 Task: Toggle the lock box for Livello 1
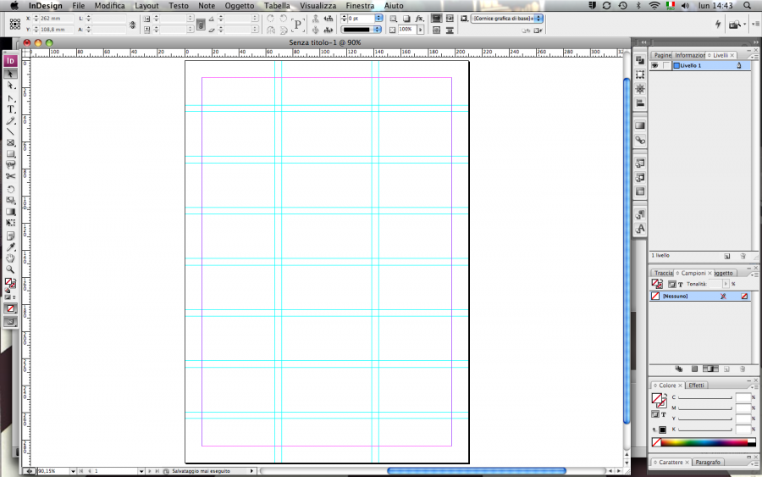click(666, 65)
